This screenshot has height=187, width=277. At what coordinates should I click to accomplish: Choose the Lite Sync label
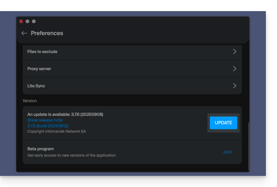pos(36,86)
